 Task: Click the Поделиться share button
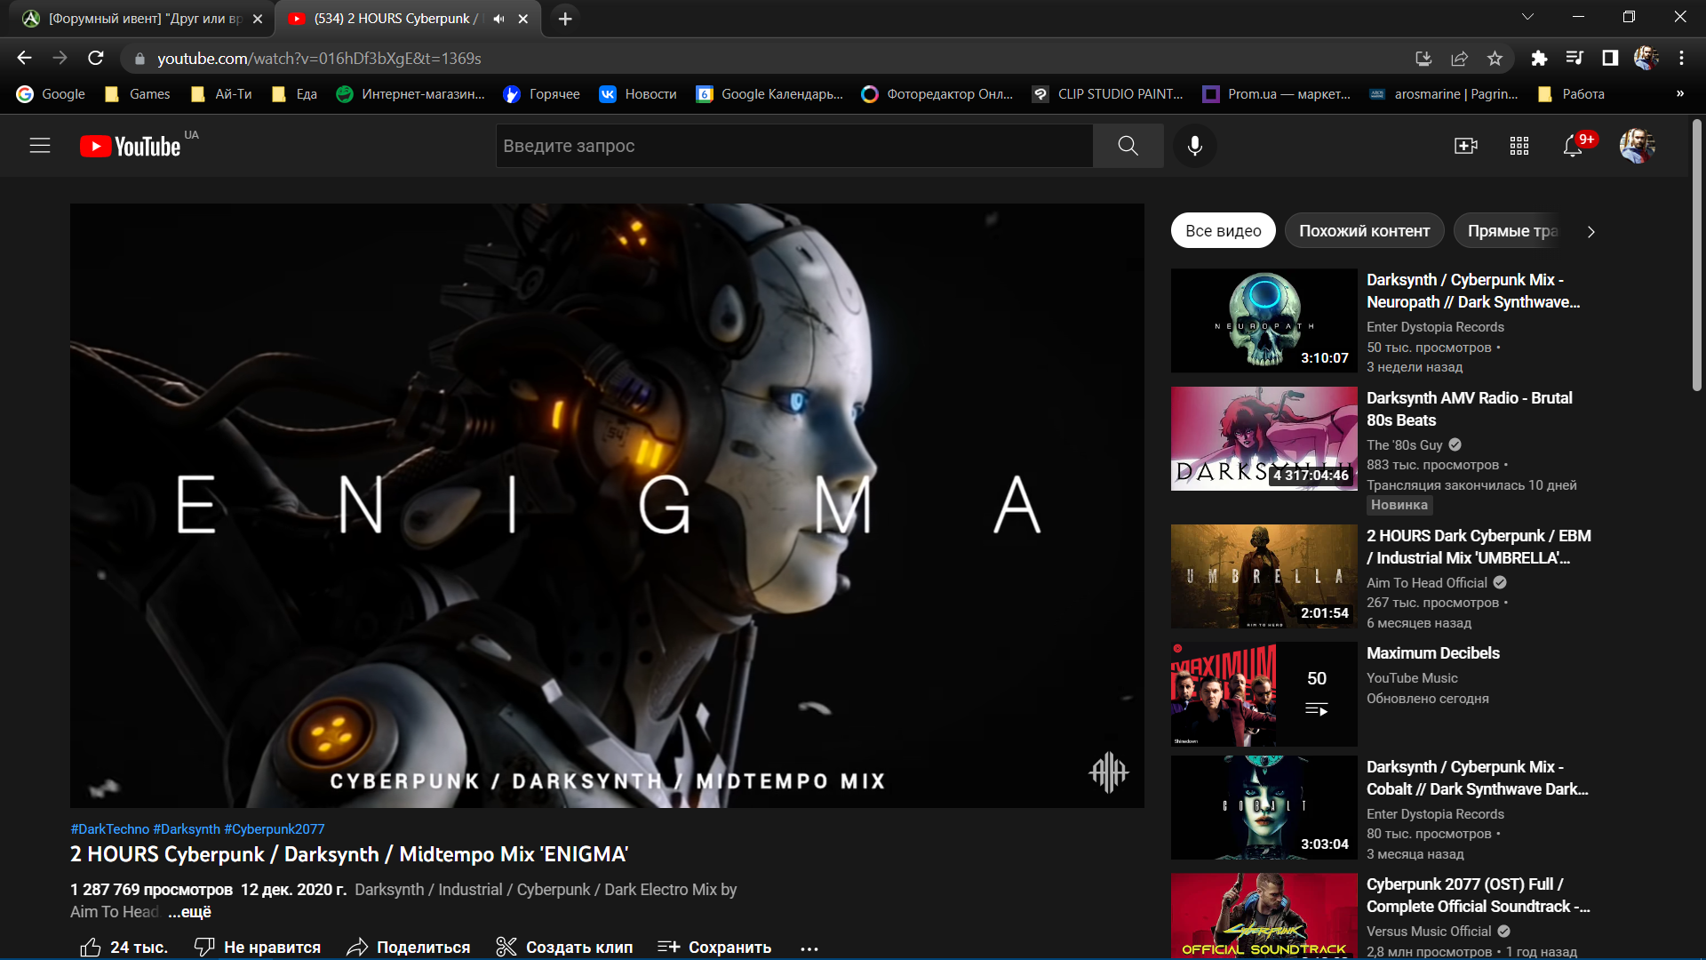(x=409, y=947)
